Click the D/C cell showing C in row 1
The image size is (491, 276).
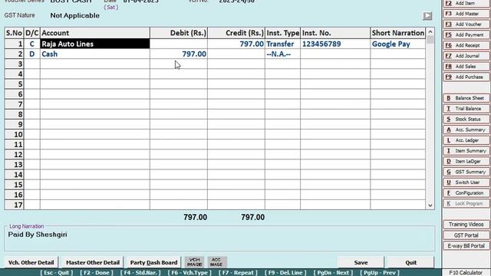tap(32, 44)
